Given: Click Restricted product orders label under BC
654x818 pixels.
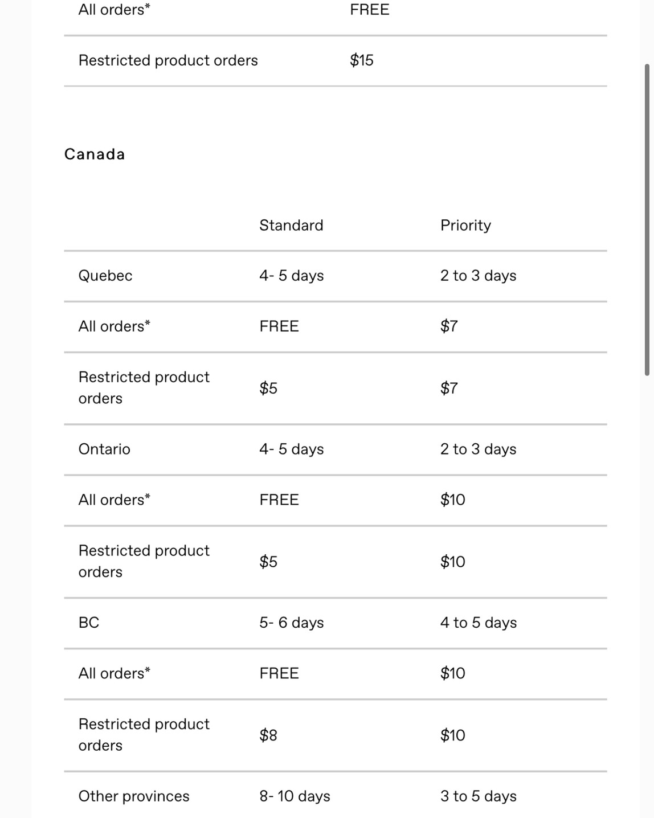Looking at the screenshot, I should pyautogui.click(x=144, y=735).
